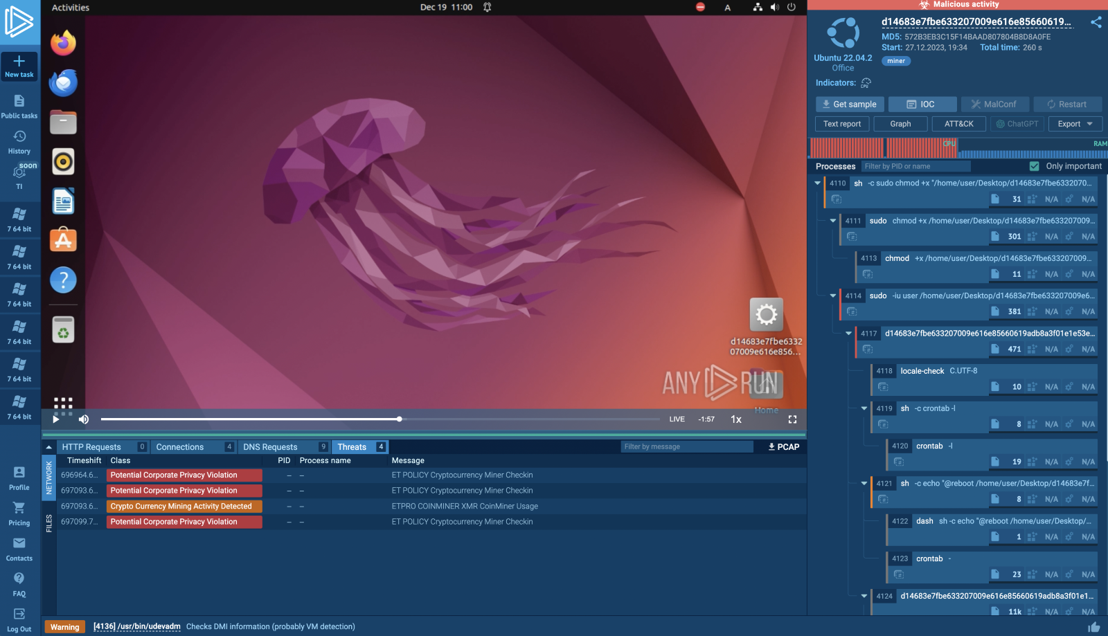1108x636 pixels.
Task: Collapse process 4110 in the process tree
Action: click(818, 183)
